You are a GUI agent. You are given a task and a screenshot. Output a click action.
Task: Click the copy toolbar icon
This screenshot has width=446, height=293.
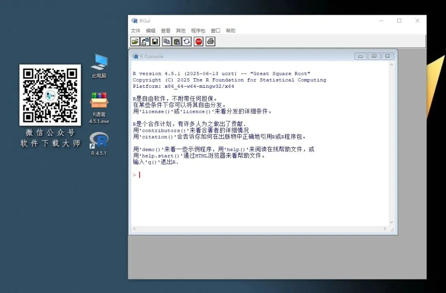tap(167, 42)
